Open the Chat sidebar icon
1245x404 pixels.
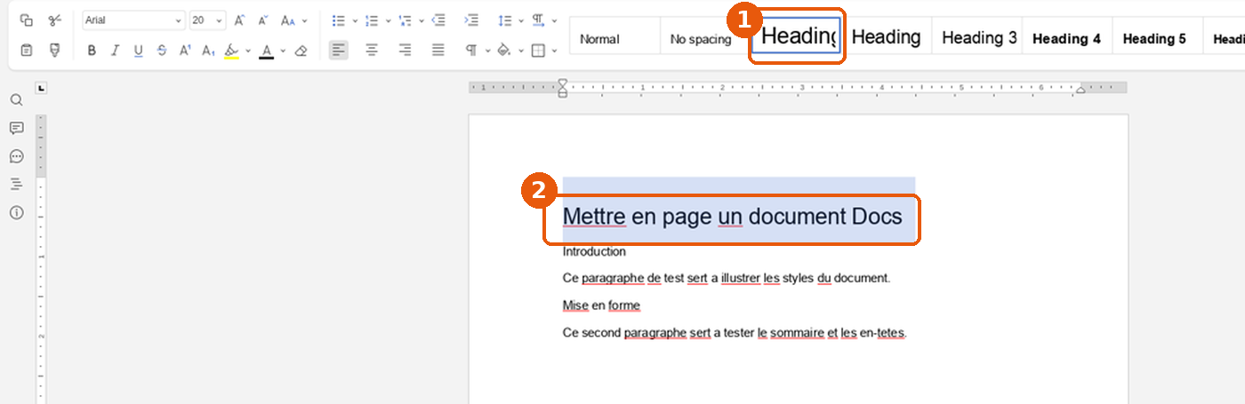[16, 156]
